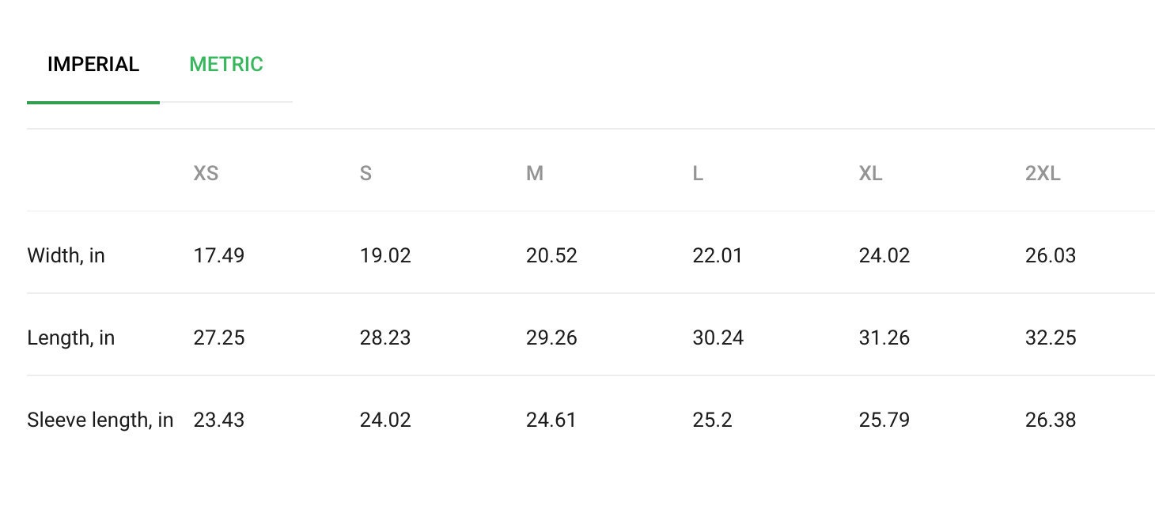Click the XS size column header
This screenshot has height=509, width=1155.
point(206,174)
